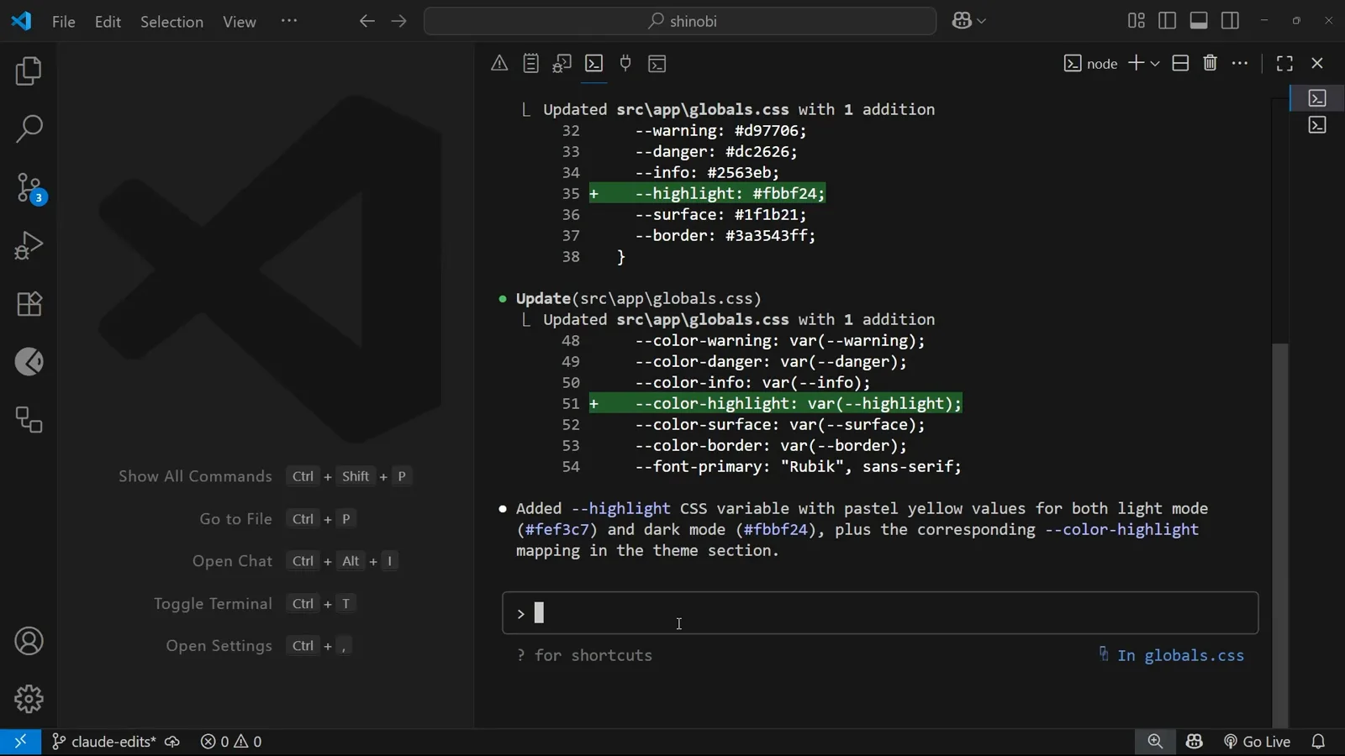Split the terminal
Viewport: 1345px width, 756px height.
(1180, 63)
